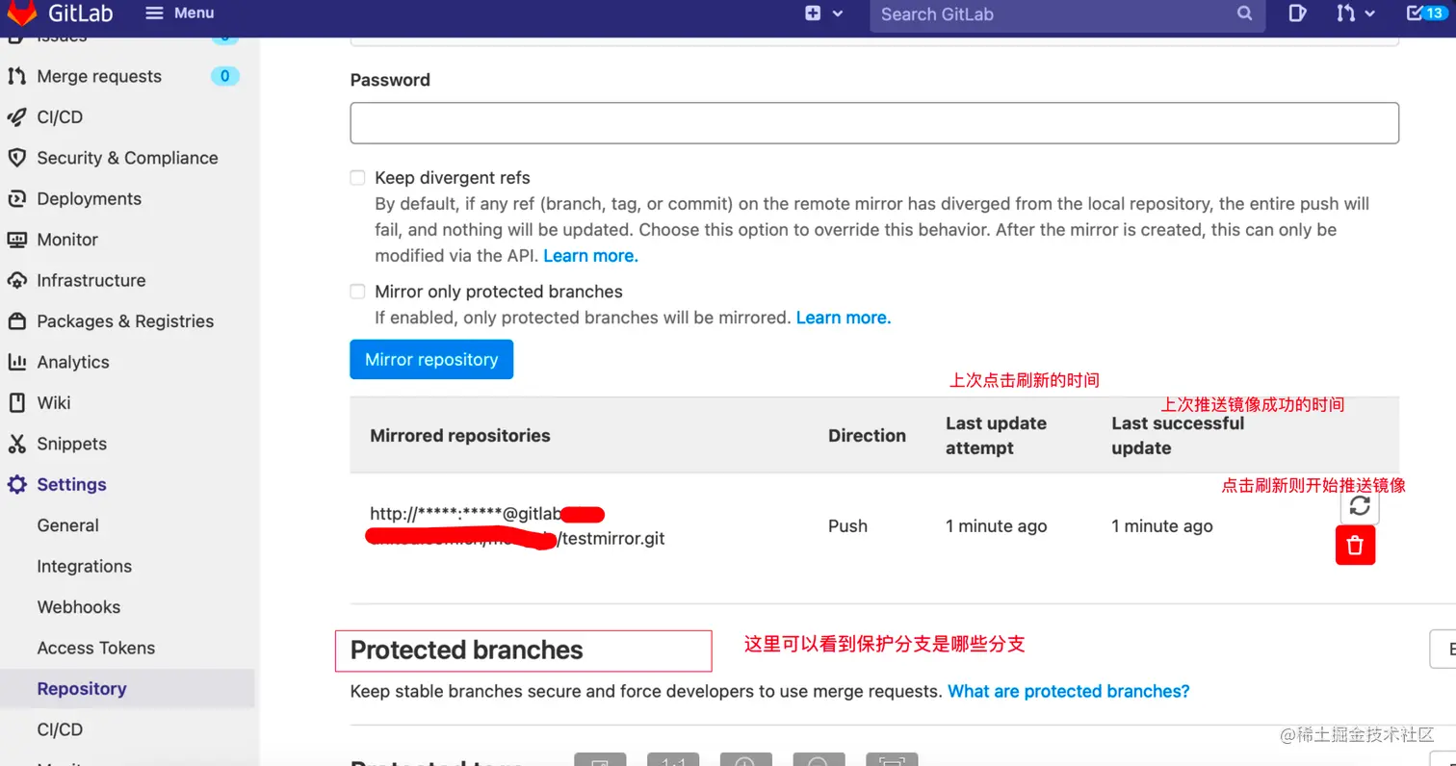Click the Mirrored repositories column header

click(x=460, y=436)
